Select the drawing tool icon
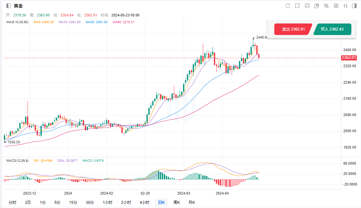The image size is (361, 208). 297,6
